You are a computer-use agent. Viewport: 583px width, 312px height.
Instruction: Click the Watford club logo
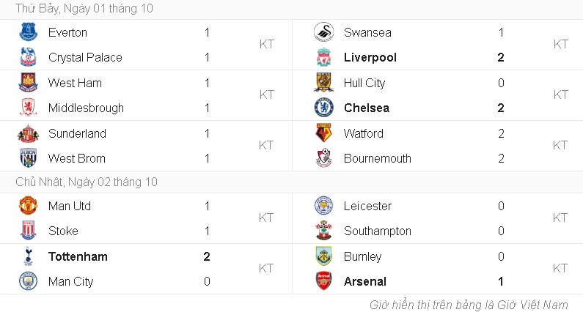pyautogui.click(x=323, y=133)
